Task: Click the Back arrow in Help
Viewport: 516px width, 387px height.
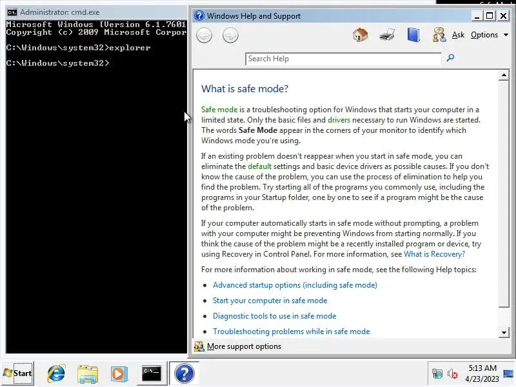Action: (204, 35)
